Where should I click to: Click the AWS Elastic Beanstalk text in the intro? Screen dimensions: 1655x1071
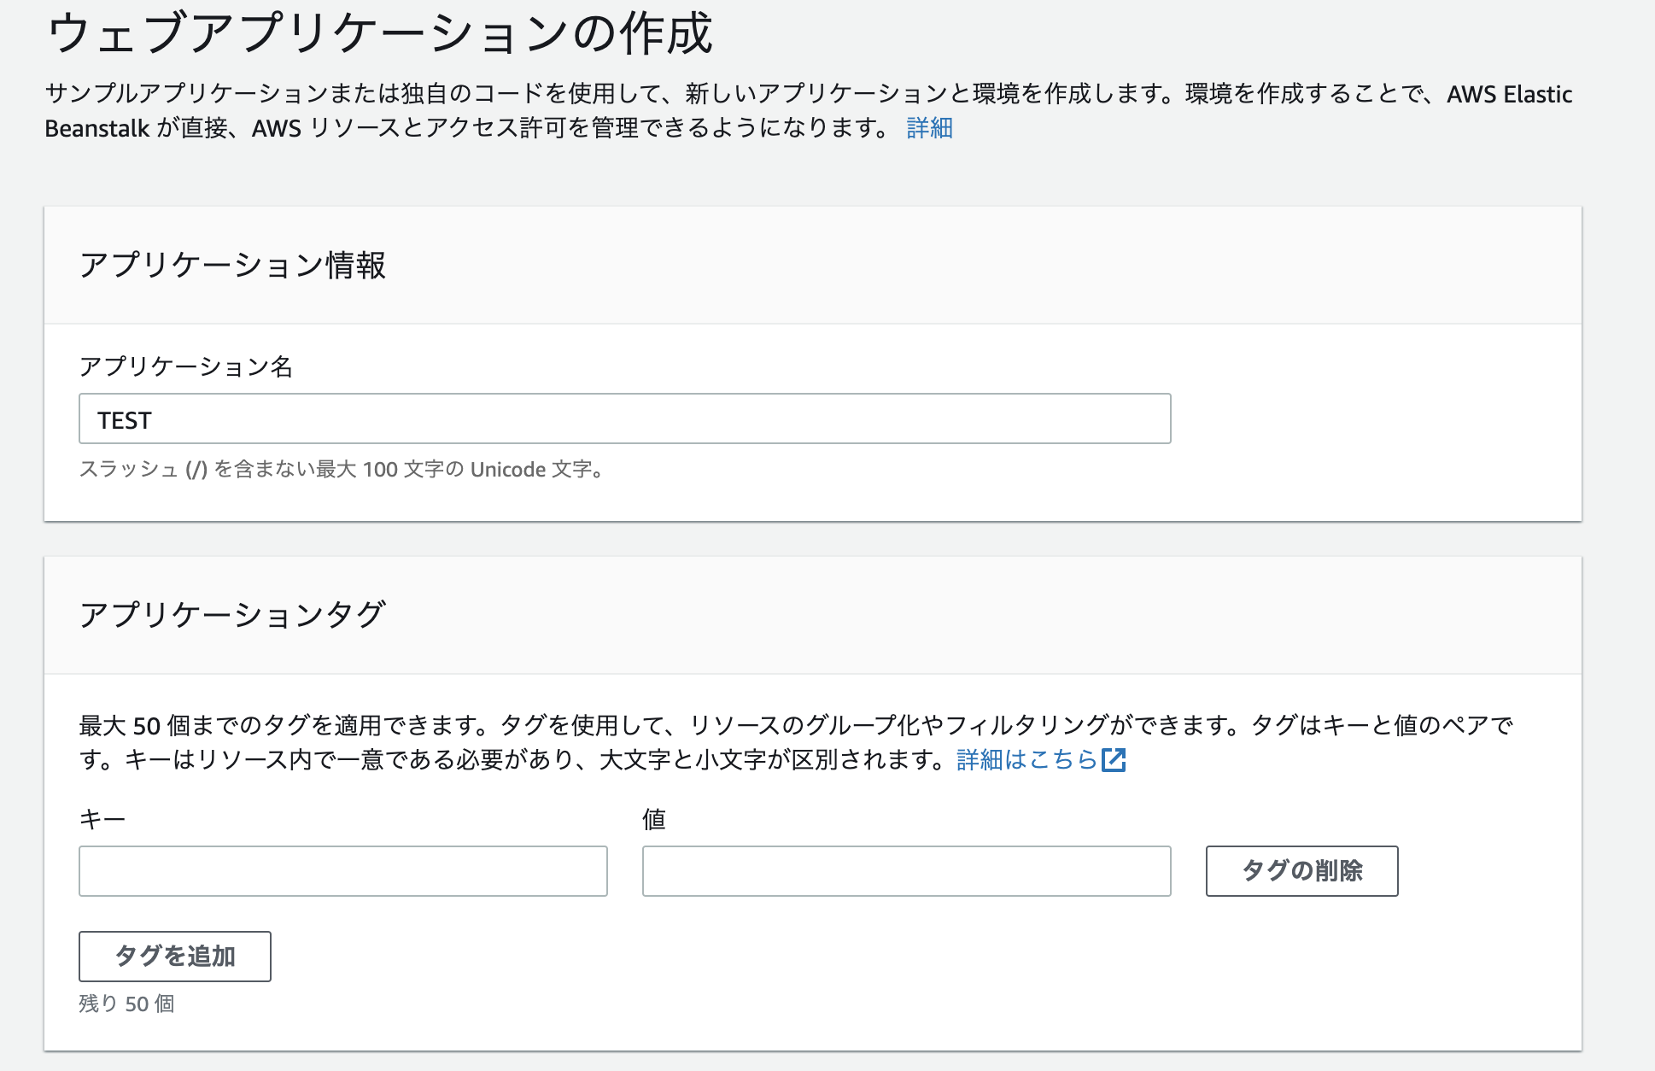coord(1508,95)
